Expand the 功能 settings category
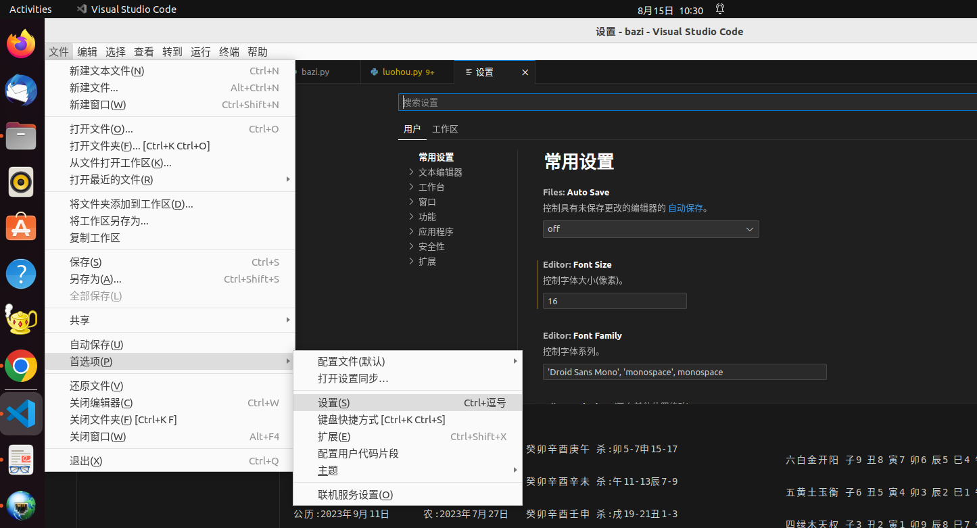This screenshot has height=528, width=977. coord(411,216)
